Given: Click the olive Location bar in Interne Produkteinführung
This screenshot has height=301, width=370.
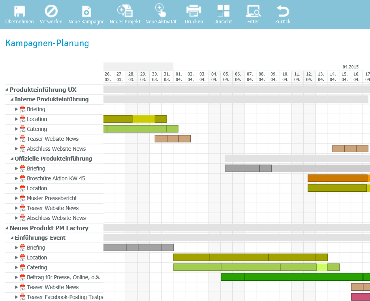Looking at the screenshot, I should click(x=135, y=119).
